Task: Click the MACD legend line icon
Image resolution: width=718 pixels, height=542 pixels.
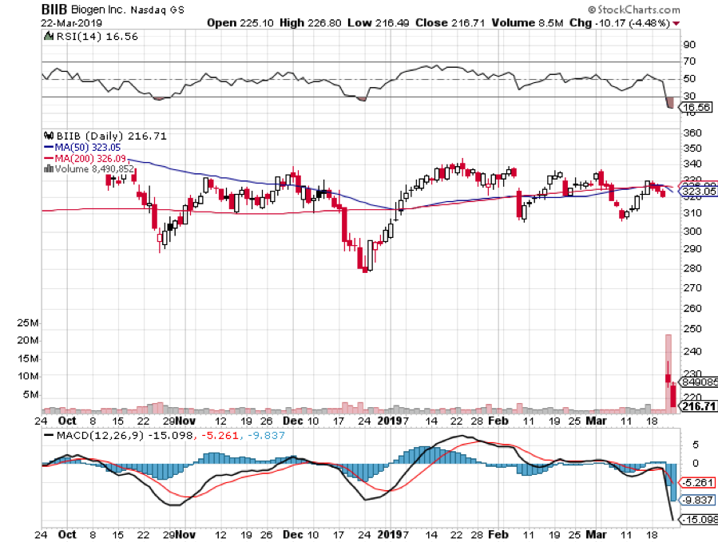Action: point(49,434)
